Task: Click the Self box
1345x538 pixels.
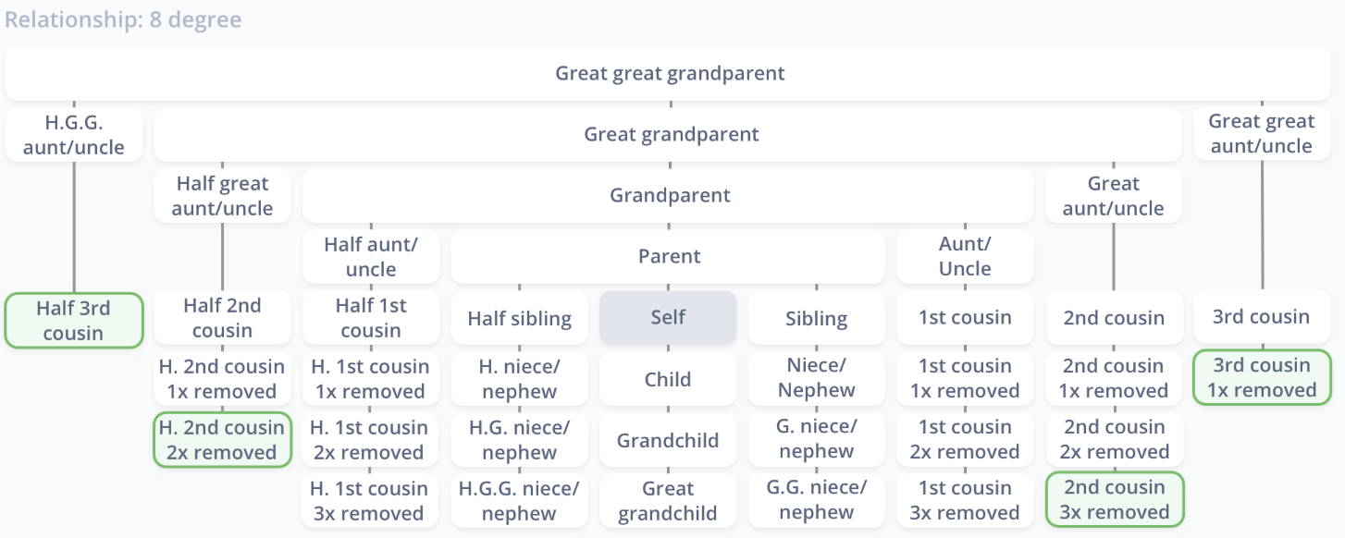Action: coord(668,317)
